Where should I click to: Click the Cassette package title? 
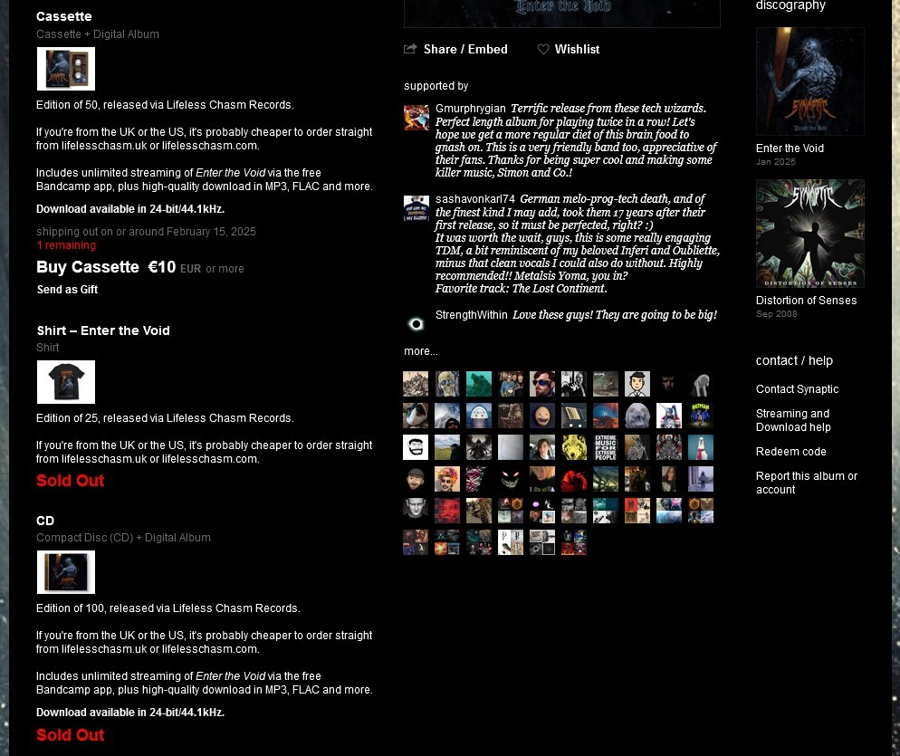63,16
